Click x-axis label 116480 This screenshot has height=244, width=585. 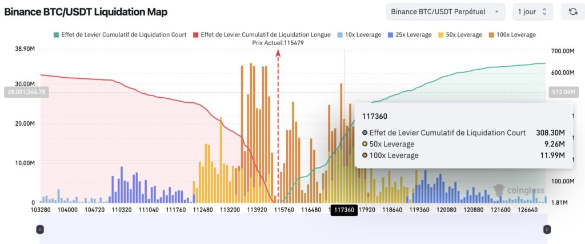(x=311, y=210)
